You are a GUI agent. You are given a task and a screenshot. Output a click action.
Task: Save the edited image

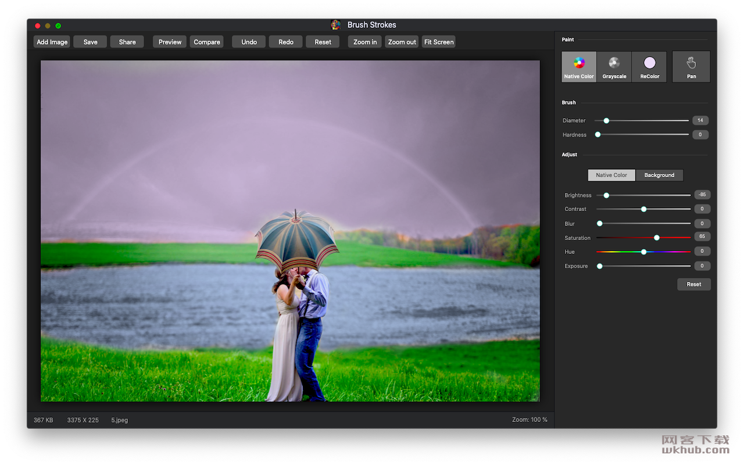(x=90, y=42)
